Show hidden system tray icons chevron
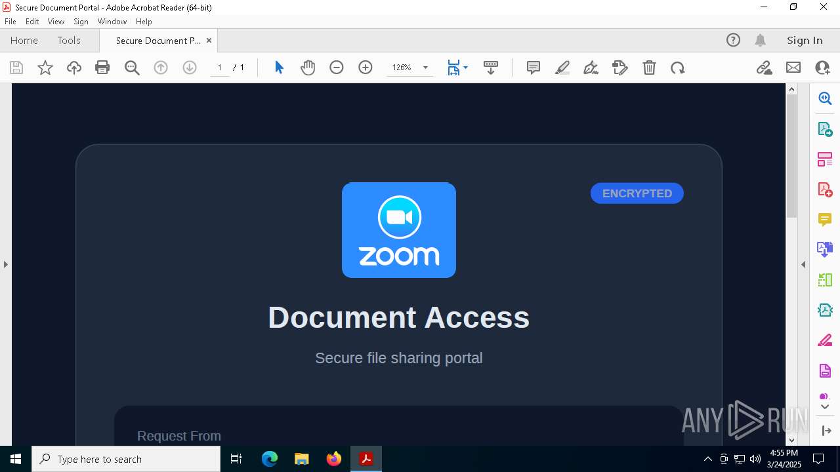 [x=707, y=459]
